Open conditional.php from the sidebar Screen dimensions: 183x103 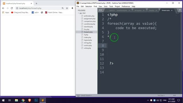[x=89, y=24]
